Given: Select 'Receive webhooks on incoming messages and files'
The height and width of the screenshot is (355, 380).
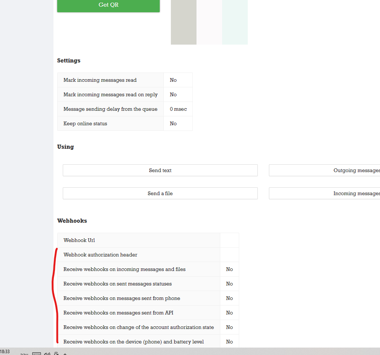Looking at the screenshot, I should (124, 270).
